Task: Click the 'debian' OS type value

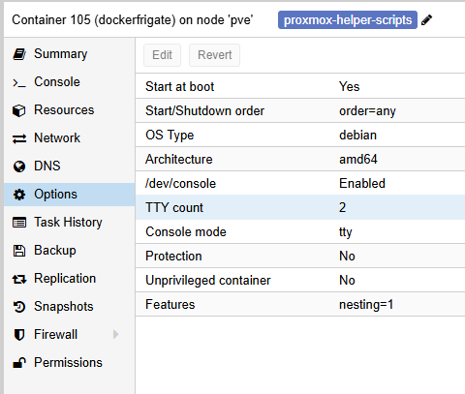Action: [357, 135]
